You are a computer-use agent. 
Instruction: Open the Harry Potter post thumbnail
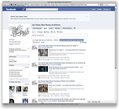[43, 69]
